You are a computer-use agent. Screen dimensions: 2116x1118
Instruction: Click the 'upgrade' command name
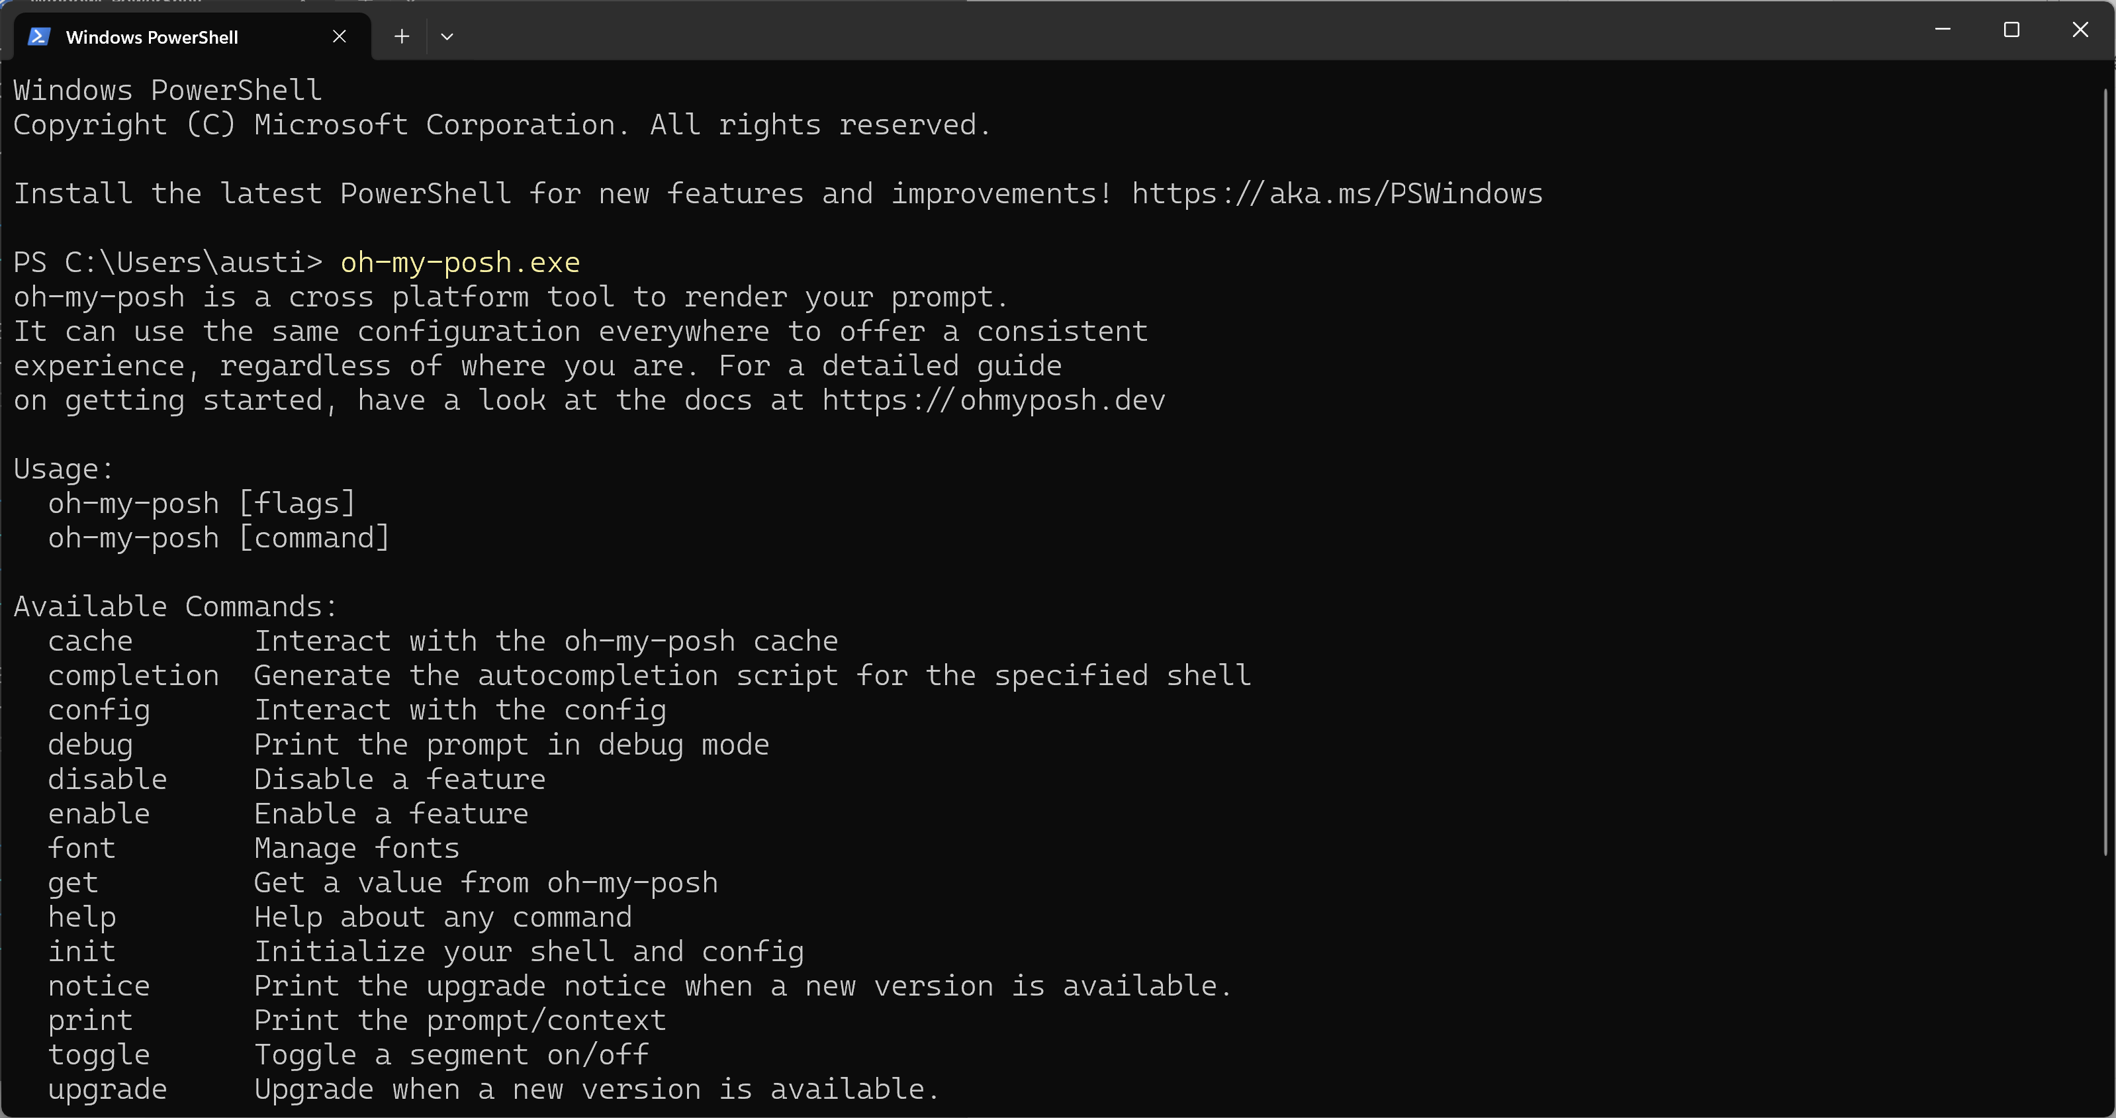pos(107,1090)
